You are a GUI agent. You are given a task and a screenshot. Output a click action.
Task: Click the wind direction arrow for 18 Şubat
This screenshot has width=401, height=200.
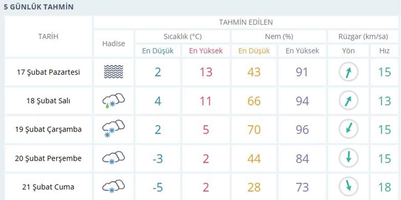tap(348, 101)
